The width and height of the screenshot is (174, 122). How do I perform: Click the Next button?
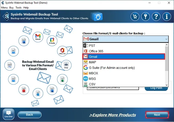[157, 115]
